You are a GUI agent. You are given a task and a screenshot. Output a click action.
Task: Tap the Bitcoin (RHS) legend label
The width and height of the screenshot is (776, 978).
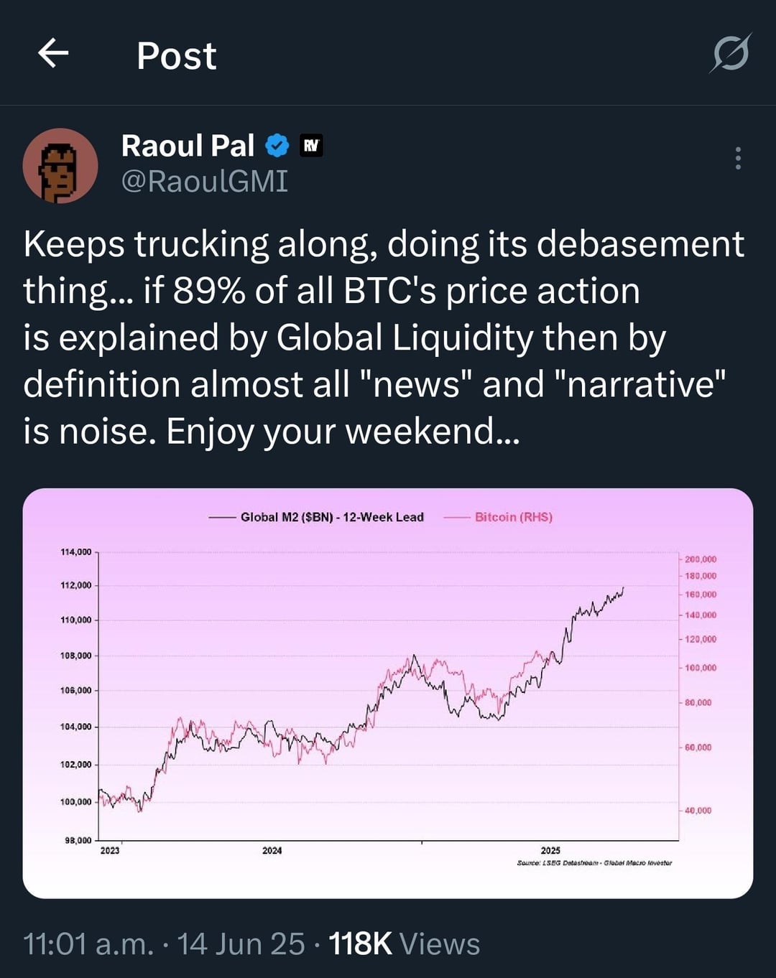[x=513, y=517]
